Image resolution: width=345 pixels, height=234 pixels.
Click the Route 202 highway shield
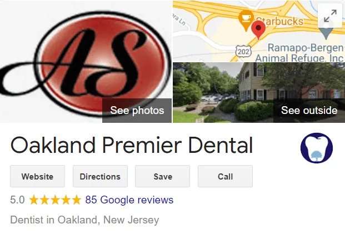tap(243, 51)
